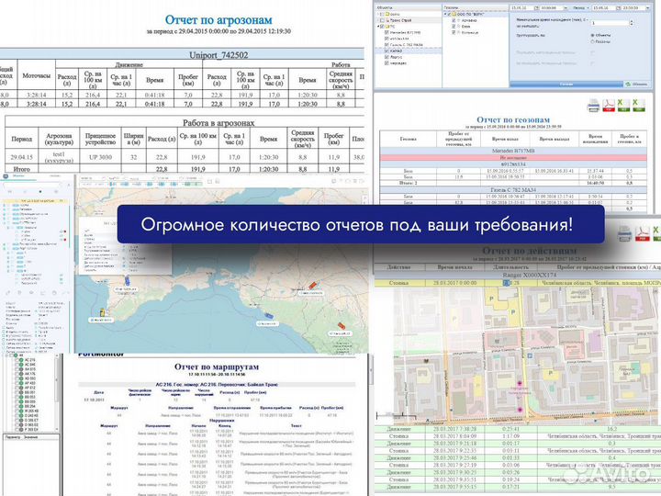Image resolution: width=661 pixels, height=496 pixels.
Task: Click upper pink marker on Chelyabinsk map
Action: click(x=520, y=383)
